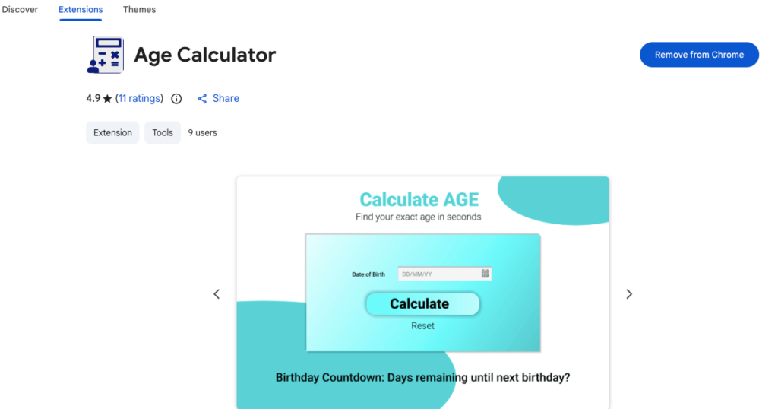
Task: Click the Share text label
Action: pos(226,99)
